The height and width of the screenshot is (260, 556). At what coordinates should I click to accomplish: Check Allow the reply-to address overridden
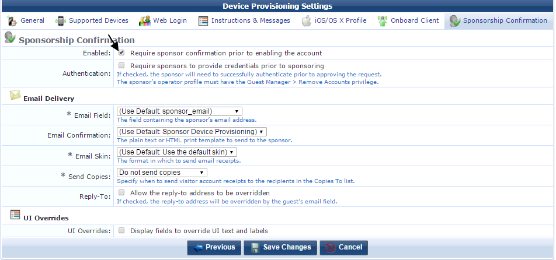point(121,192)
